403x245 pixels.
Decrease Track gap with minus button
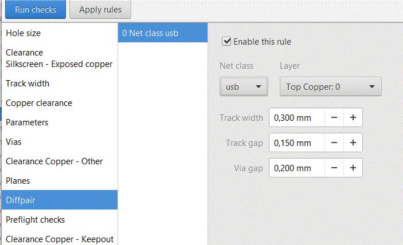point(334,143)
